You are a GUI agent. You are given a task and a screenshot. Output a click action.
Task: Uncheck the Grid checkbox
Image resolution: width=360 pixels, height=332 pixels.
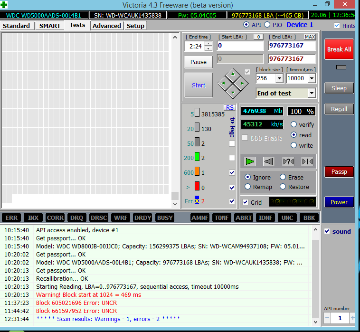(x=245, y=202)
